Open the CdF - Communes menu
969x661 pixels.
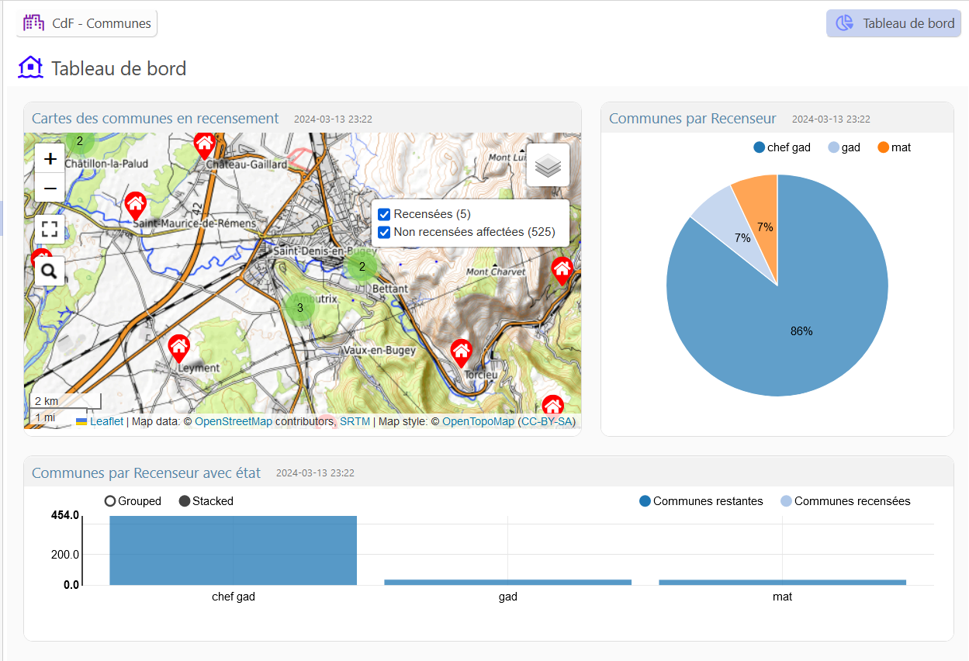click(x=87, y=23)
